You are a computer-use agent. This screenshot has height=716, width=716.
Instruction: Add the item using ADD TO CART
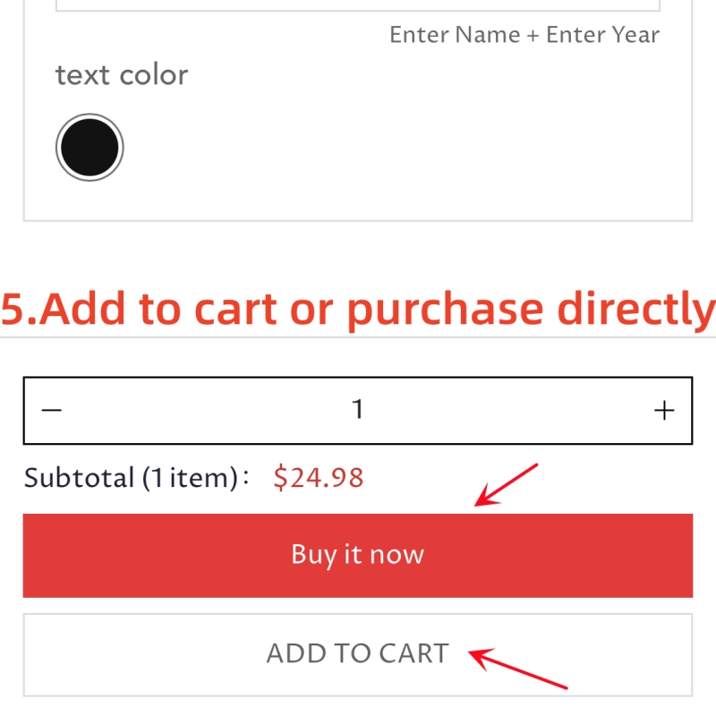tap(358, 655)
